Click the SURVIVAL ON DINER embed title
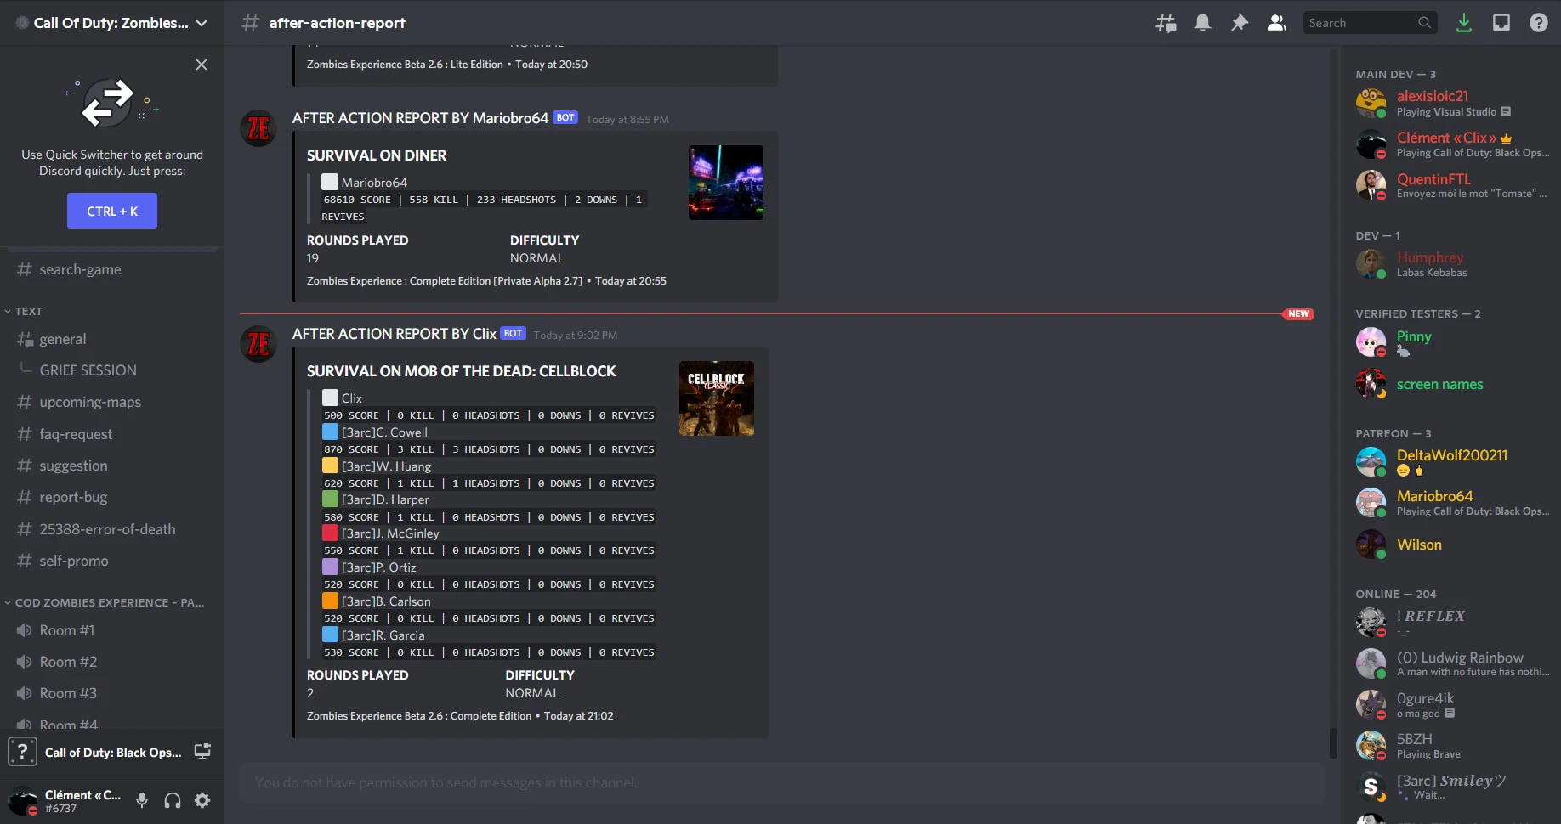 [x=377, y=155]
